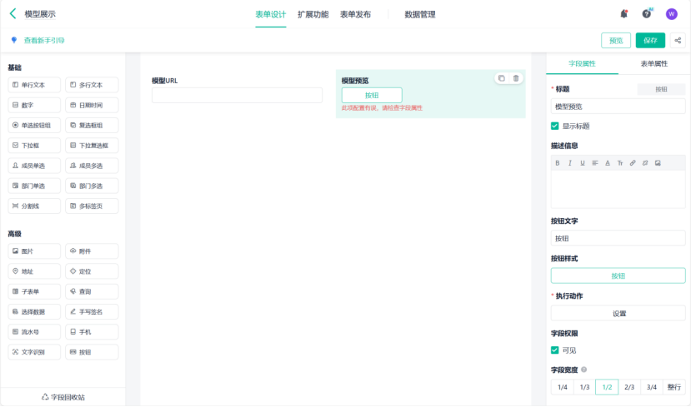This screenshot has height=407, width=691.
Task: Add a 分割线 component
Action: click(x=34, y=206)
